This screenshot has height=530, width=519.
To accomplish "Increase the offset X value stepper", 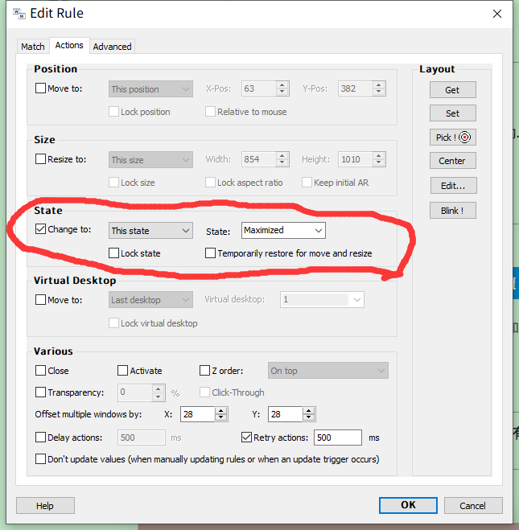I will click(x=221, y=411).
